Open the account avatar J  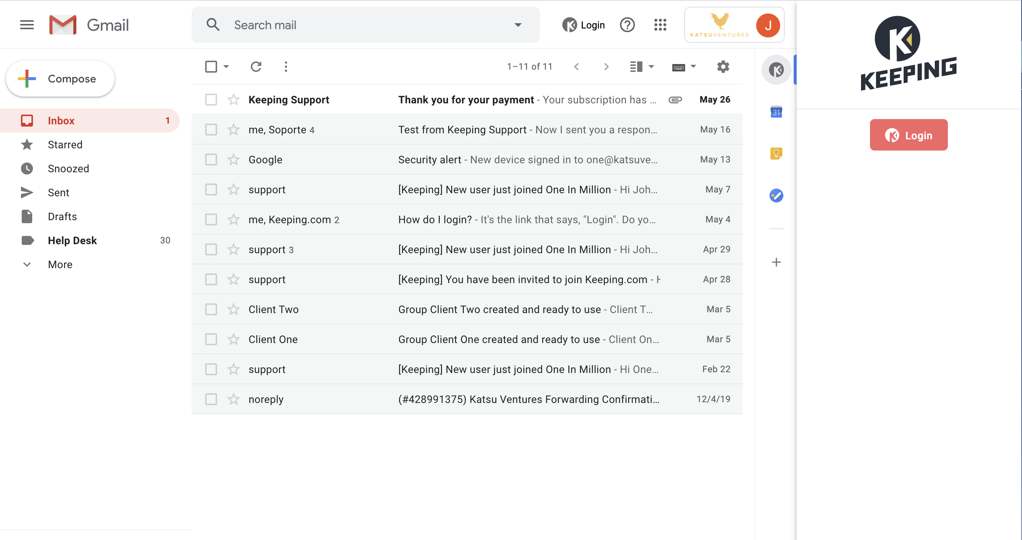(768, 25)
